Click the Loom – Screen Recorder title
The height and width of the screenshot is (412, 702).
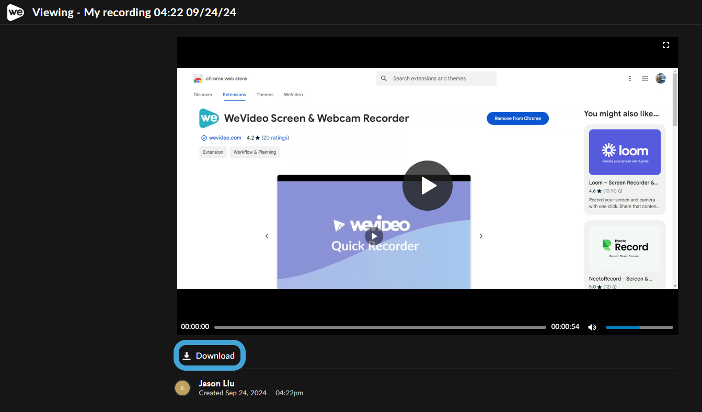tap(624, 183)
